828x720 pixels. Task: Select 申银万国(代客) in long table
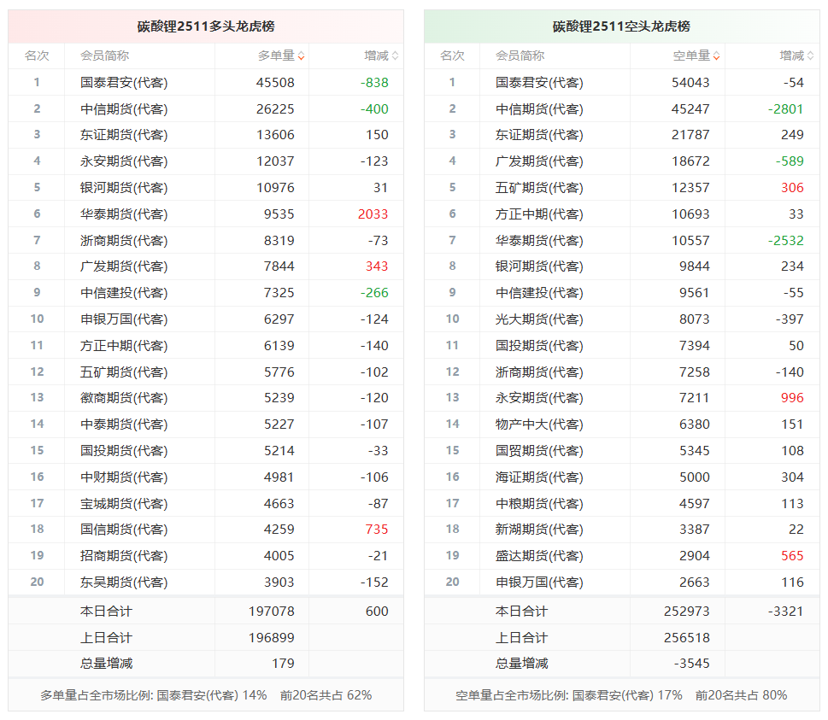pos(124,319)
